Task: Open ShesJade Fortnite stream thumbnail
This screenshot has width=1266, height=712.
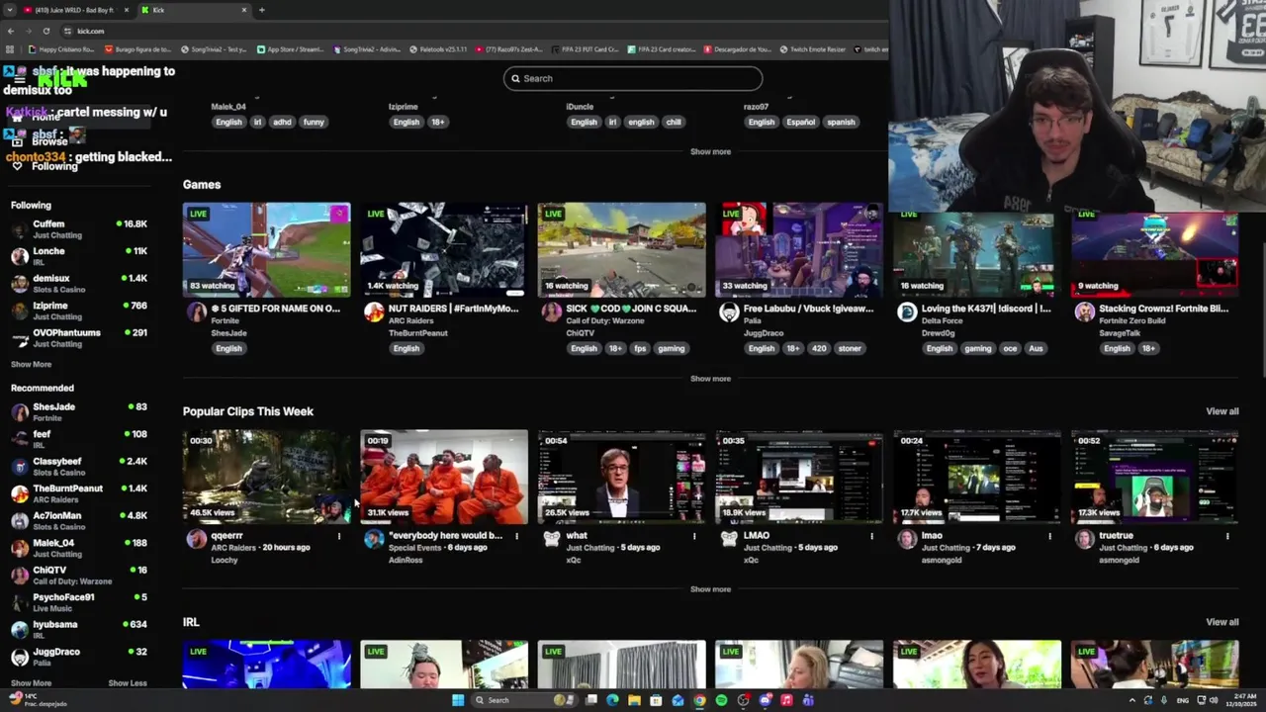Action: [266, 249]
